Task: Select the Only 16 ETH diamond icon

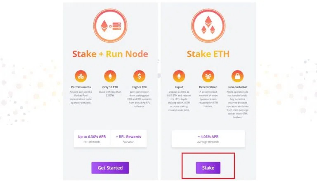Action: click(x=110, y=76)
